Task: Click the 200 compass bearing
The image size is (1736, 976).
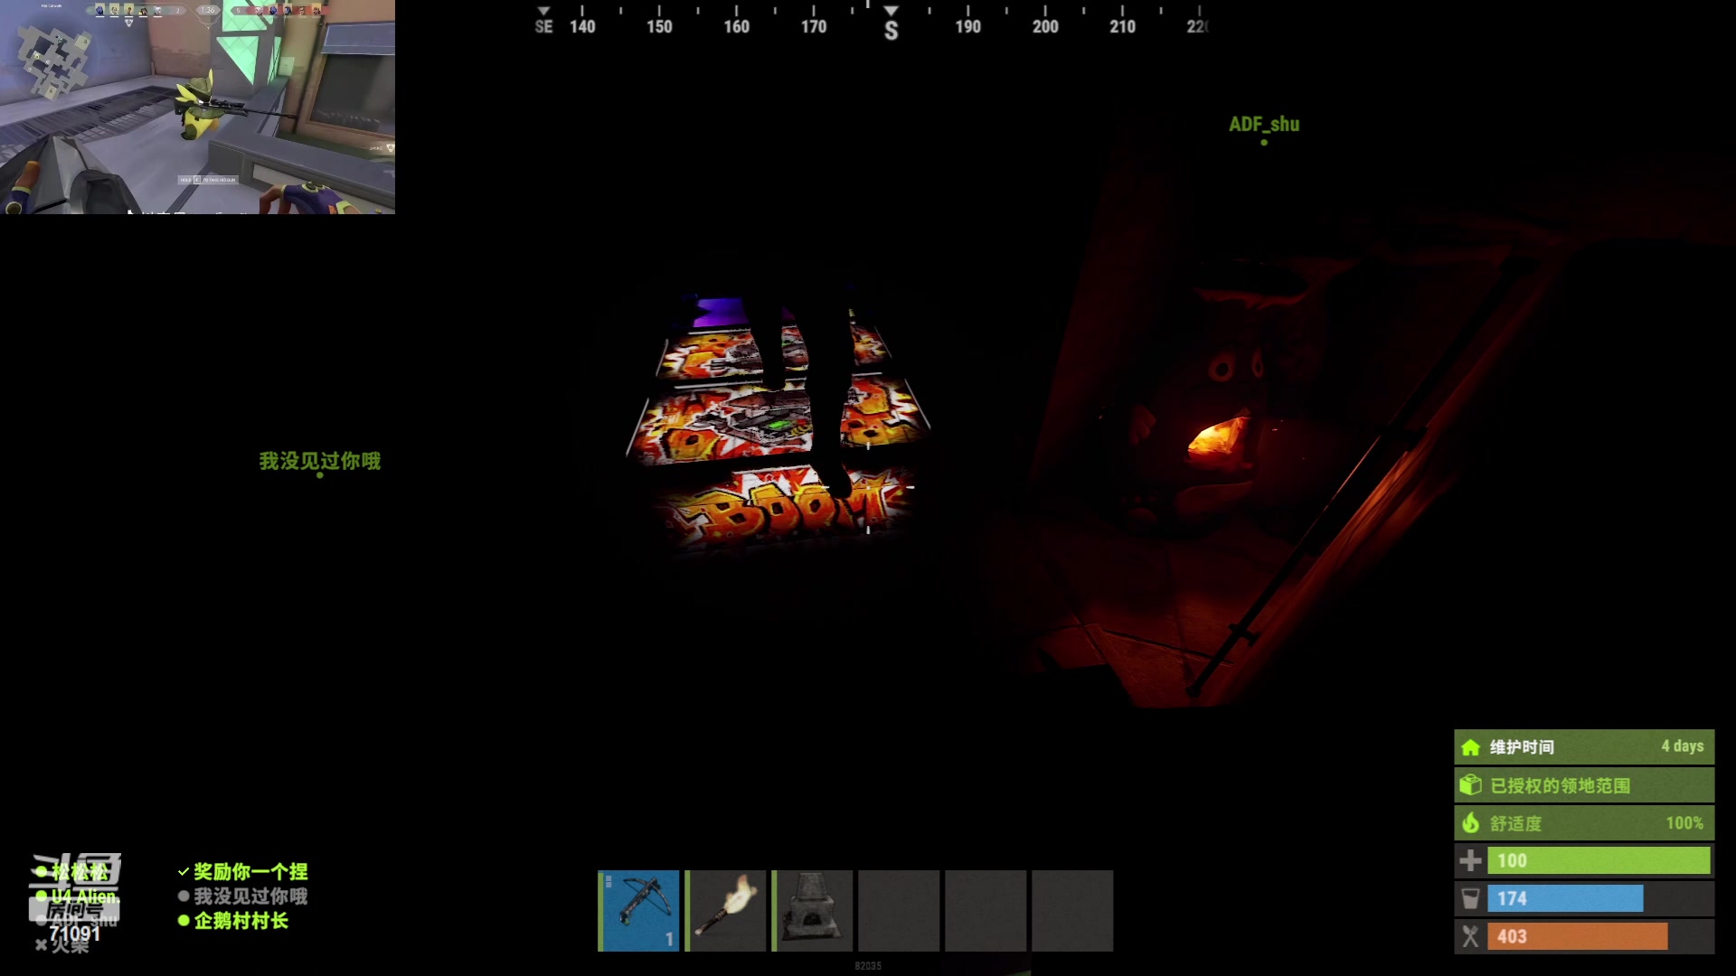Action: (x=1045, y=27)
